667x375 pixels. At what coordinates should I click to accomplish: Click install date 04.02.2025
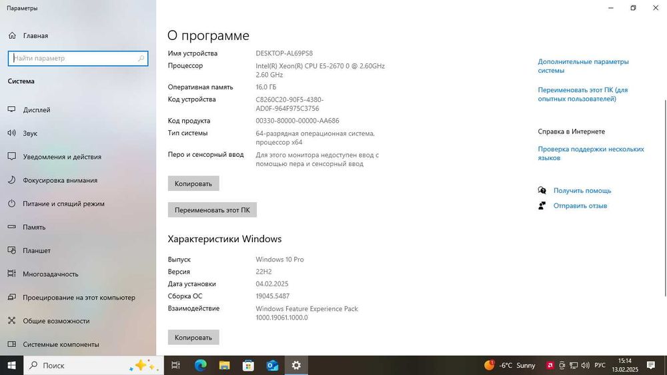point(272,284)
